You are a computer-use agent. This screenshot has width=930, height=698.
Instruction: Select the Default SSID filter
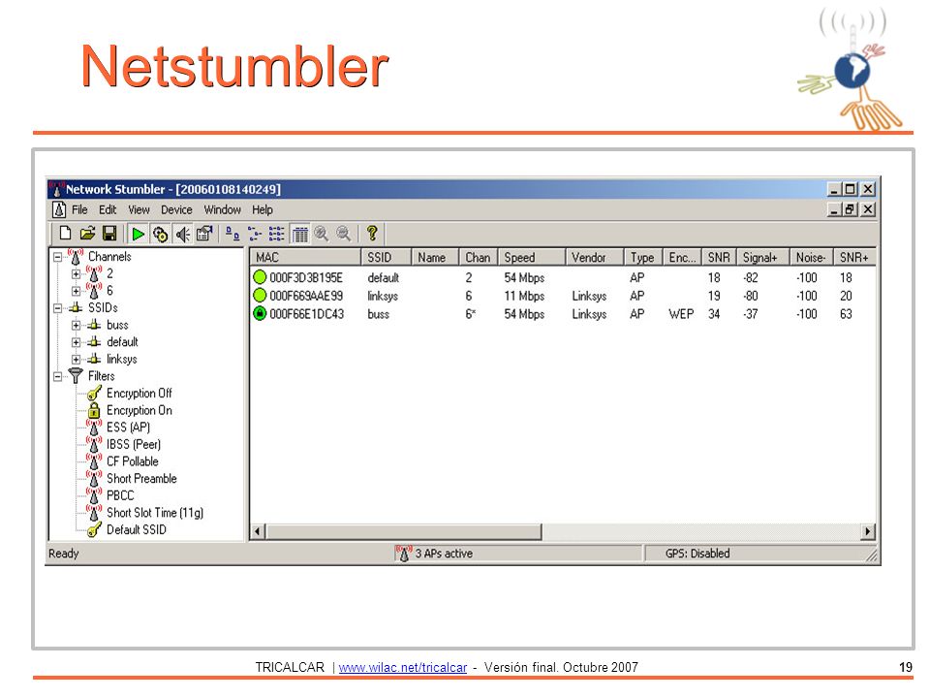click(x=137, y=529)
